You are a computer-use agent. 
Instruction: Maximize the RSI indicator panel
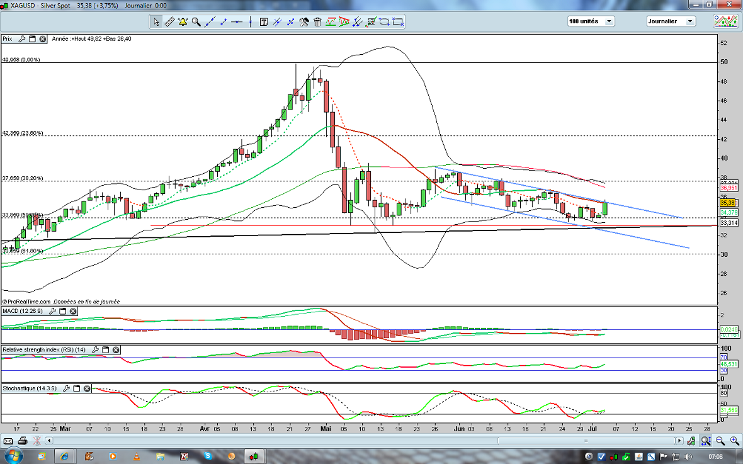(106, 349)
